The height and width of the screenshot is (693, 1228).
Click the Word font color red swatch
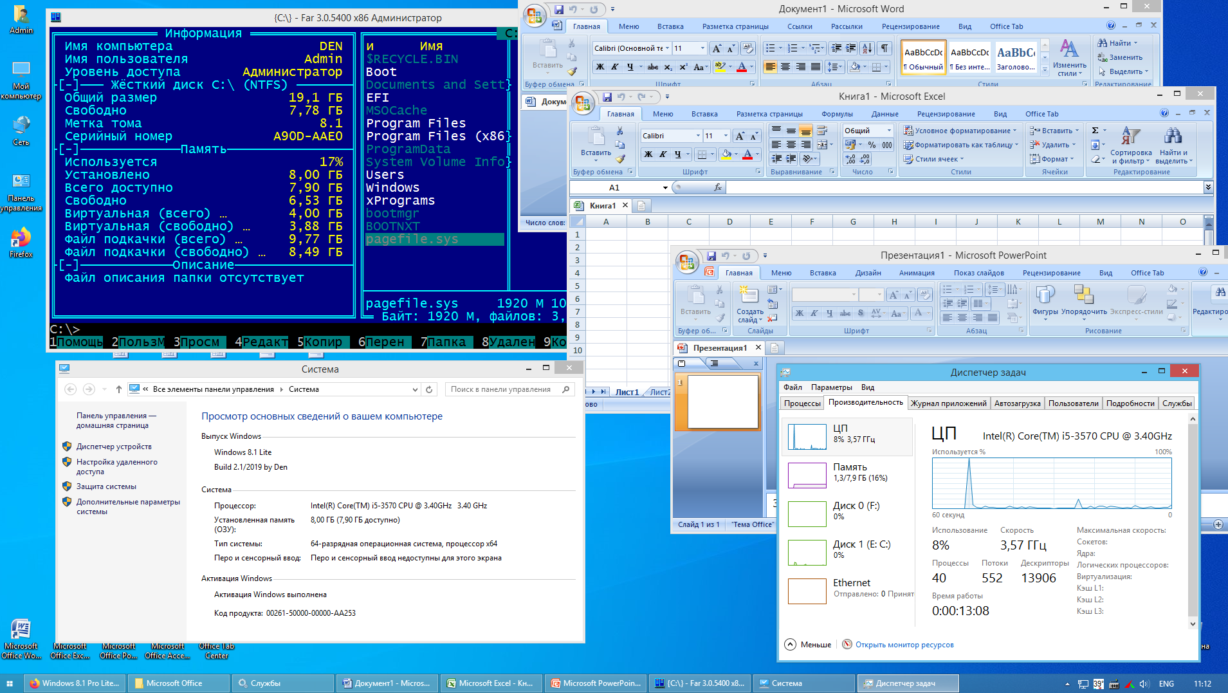pyautogui.click(x=742, y=67)
